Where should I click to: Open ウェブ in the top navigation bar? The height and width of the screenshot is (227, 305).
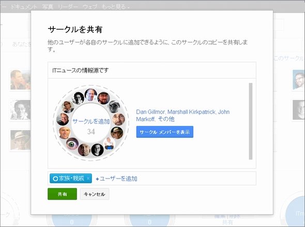click(x=90, y=7)
